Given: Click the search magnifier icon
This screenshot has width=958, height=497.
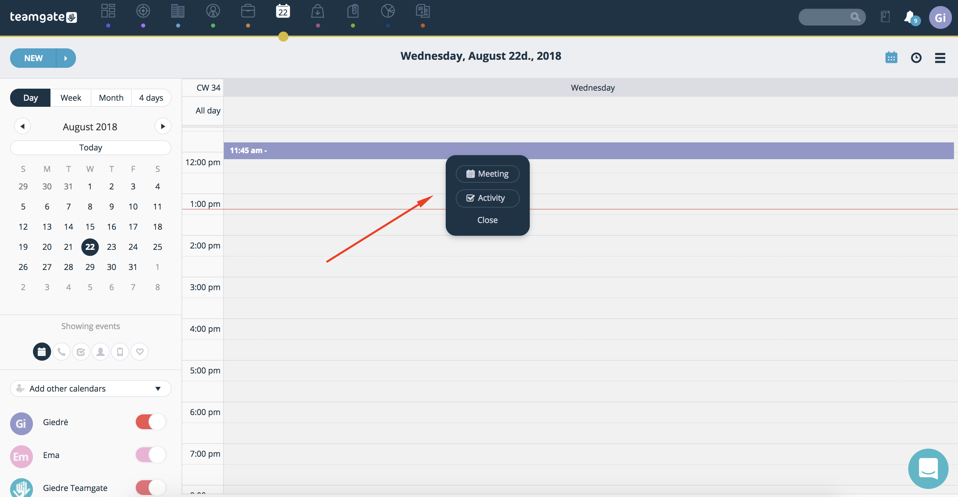Looking at the screenshot, I should pyautogui.click(x=855, y=17).
